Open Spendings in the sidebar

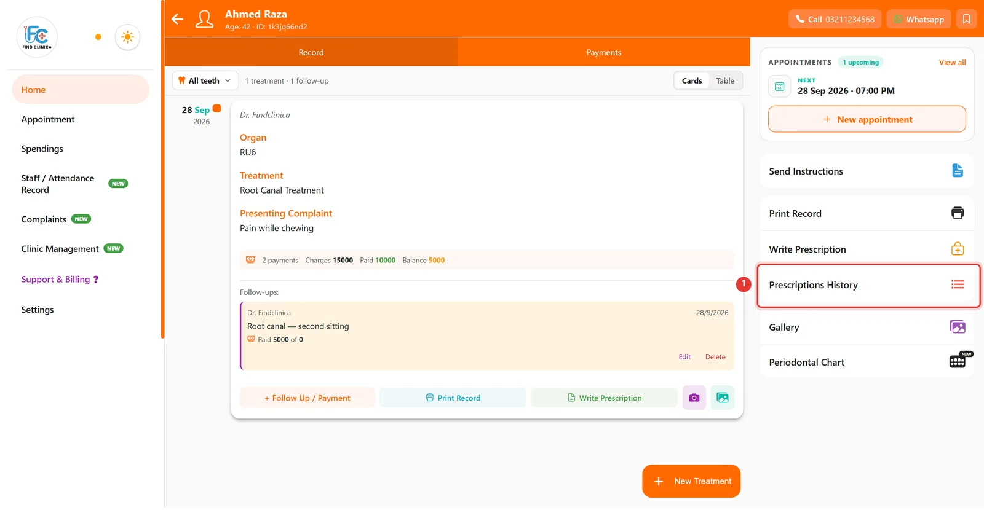click(x=42, y=149)
